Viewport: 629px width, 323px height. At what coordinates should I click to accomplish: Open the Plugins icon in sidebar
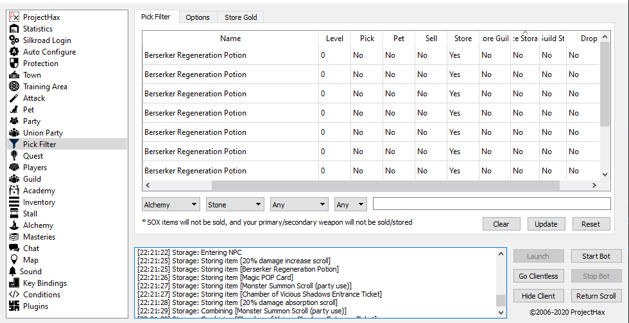tap(14, 306)
